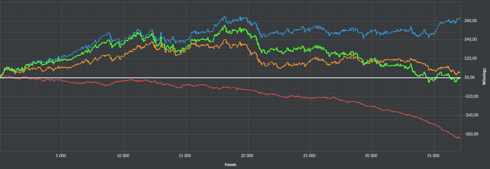
Task: Click the -$60,00 winnings axis label
Action: (x=471, y=134)
